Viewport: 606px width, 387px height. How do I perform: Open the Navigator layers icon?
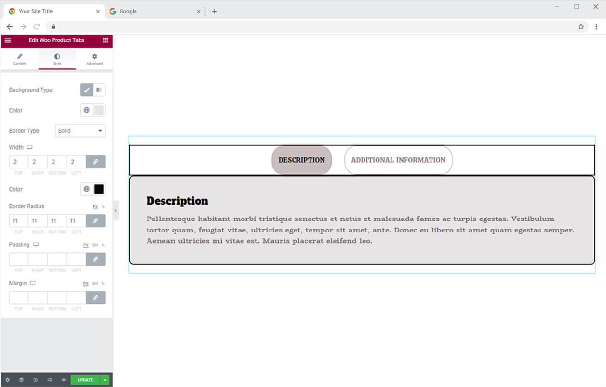[x=21, y=380]
